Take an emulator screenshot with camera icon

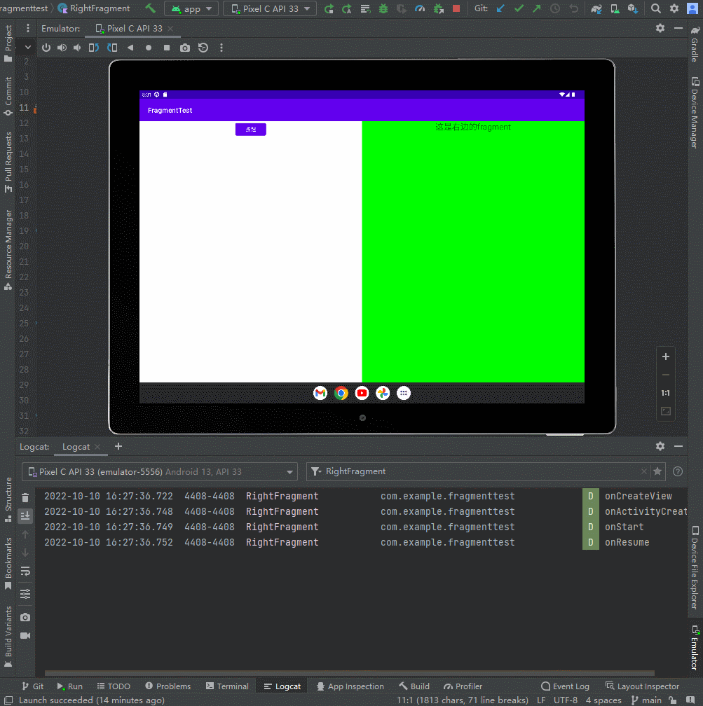184,48
